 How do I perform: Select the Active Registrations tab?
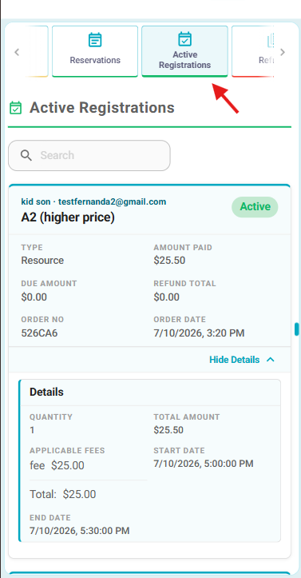pos(184,51)
